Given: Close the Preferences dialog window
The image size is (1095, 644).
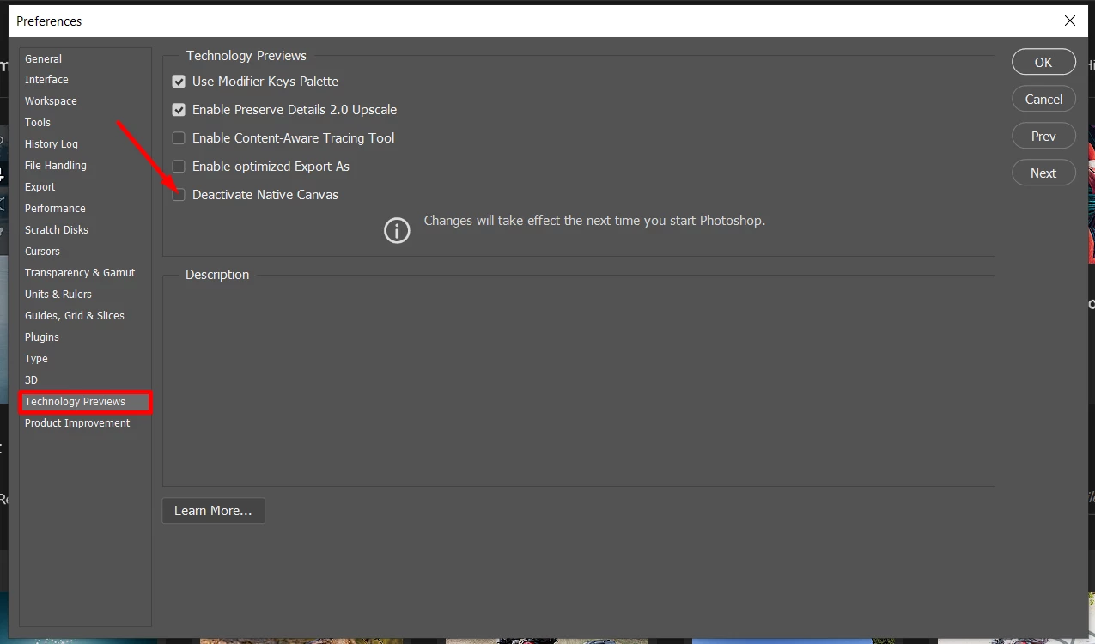Looking at the screenshot, I should coord(1070,21).
